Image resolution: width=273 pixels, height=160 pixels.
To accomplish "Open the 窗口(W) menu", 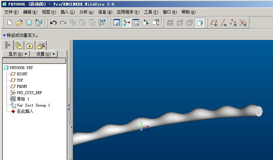I will point(170,12).
